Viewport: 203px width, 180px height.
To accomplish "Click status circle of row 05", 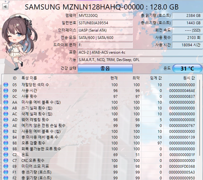I will (6, 85).
